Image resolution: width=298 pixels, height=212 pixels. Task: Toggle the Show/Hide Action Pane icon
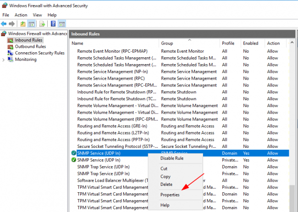61,24
